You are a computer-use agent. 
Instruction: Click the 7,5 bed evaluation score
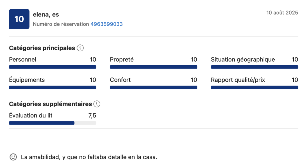(x=92, y=116)
